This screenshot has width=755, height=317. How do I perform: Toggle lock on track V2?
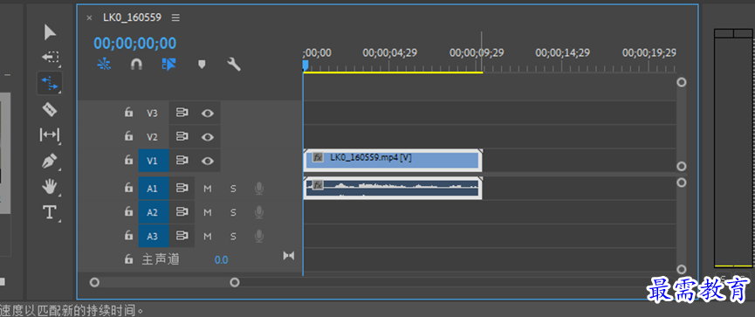tap(128, 136)
